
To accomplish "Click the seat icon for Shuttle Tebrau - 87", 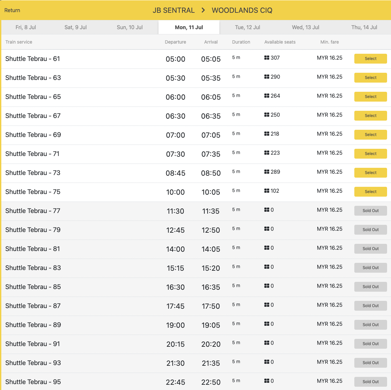I will [x=267, y=305].
